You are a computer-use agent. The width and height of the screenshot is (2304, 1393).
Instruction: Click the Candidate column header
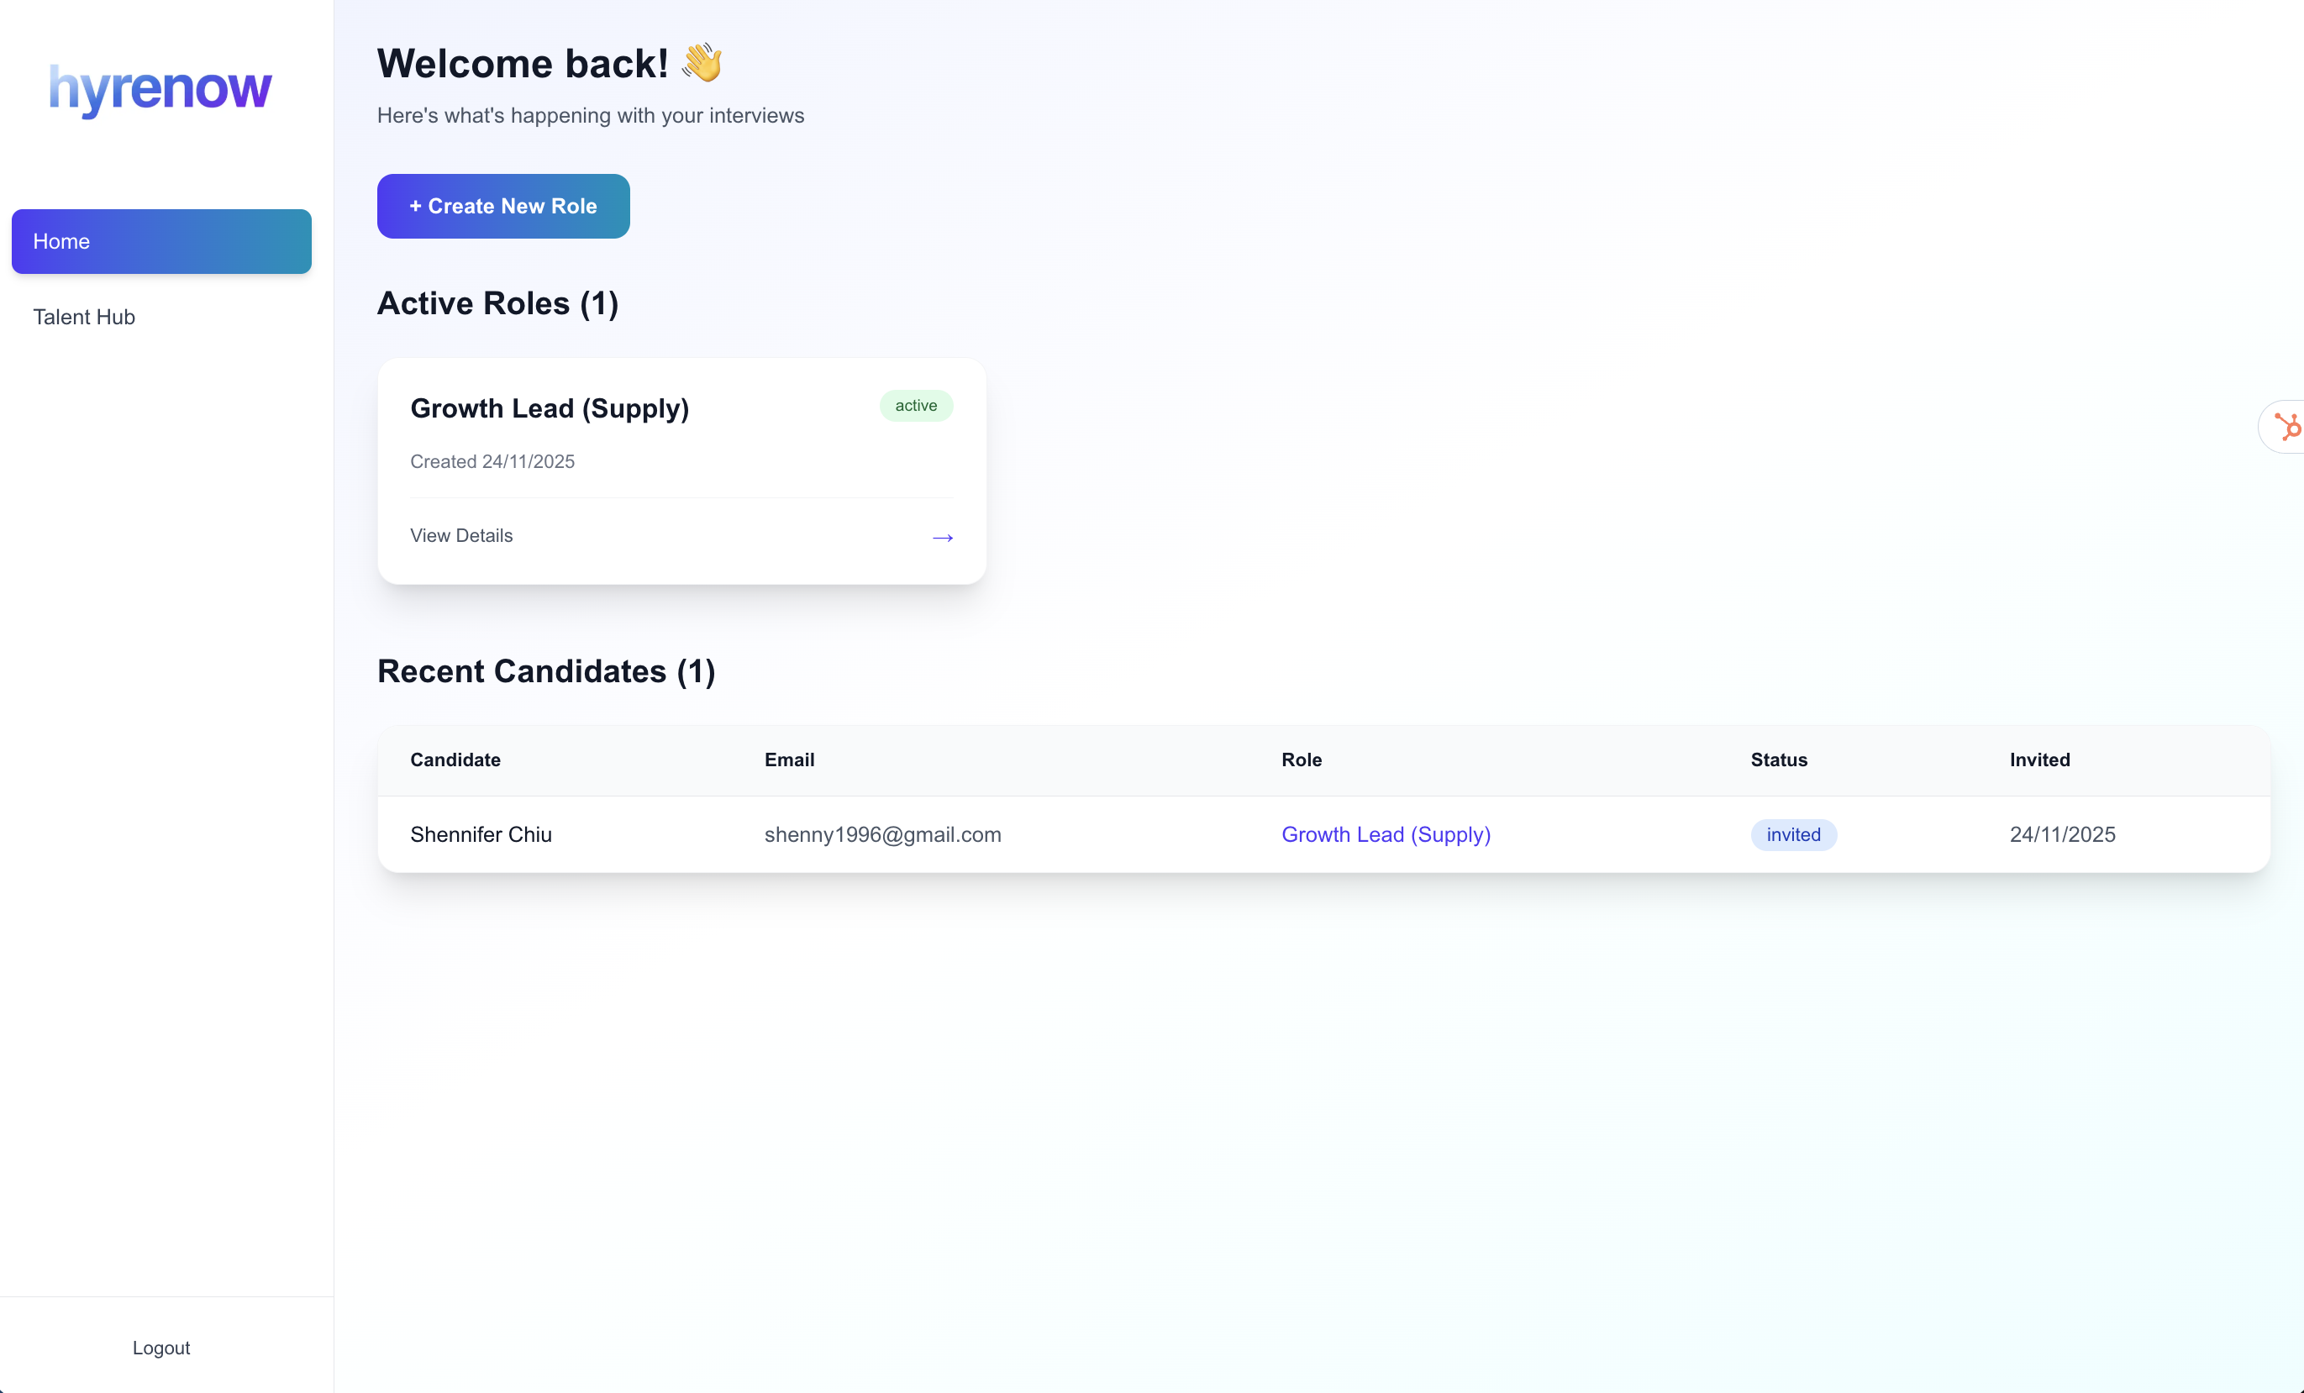455,760
